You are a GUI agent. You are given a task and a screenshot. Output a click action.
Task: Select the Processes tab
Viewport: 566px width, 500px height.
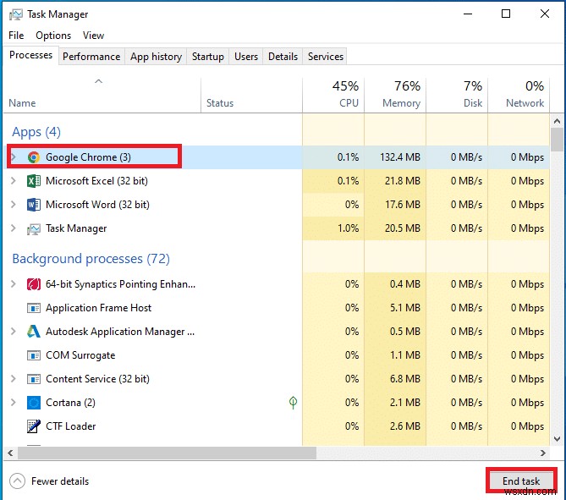pos(31,55)
